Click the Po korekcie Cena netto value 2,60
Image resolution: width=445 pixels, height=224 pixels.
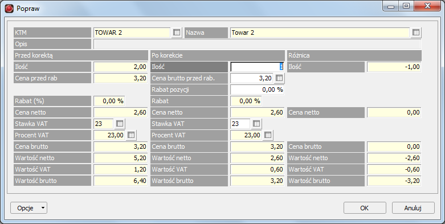pyautogui.click(x=258, y=112)
